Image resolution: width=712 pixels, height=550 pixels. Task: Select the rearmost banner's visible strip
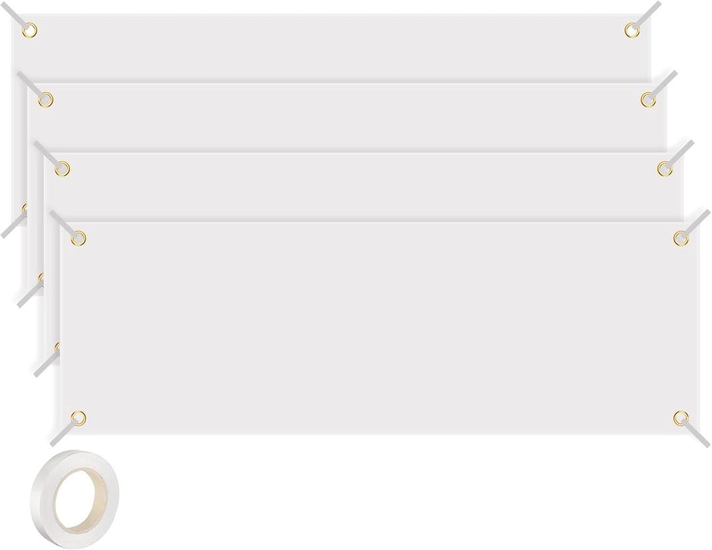(x=330, y=47)
